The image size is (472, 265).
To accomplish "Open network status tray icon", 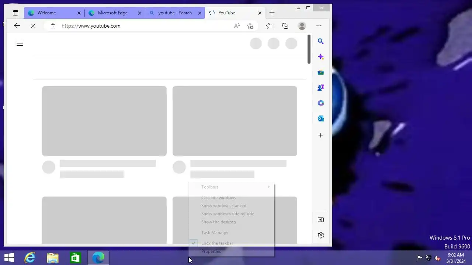I will (x=428, y=258).
